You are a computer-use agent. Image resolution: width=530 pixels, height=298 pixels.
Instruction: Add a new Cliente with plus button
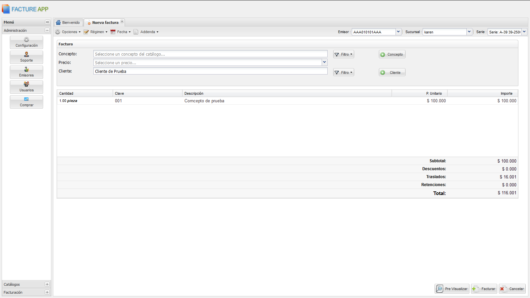click(392, 73)
